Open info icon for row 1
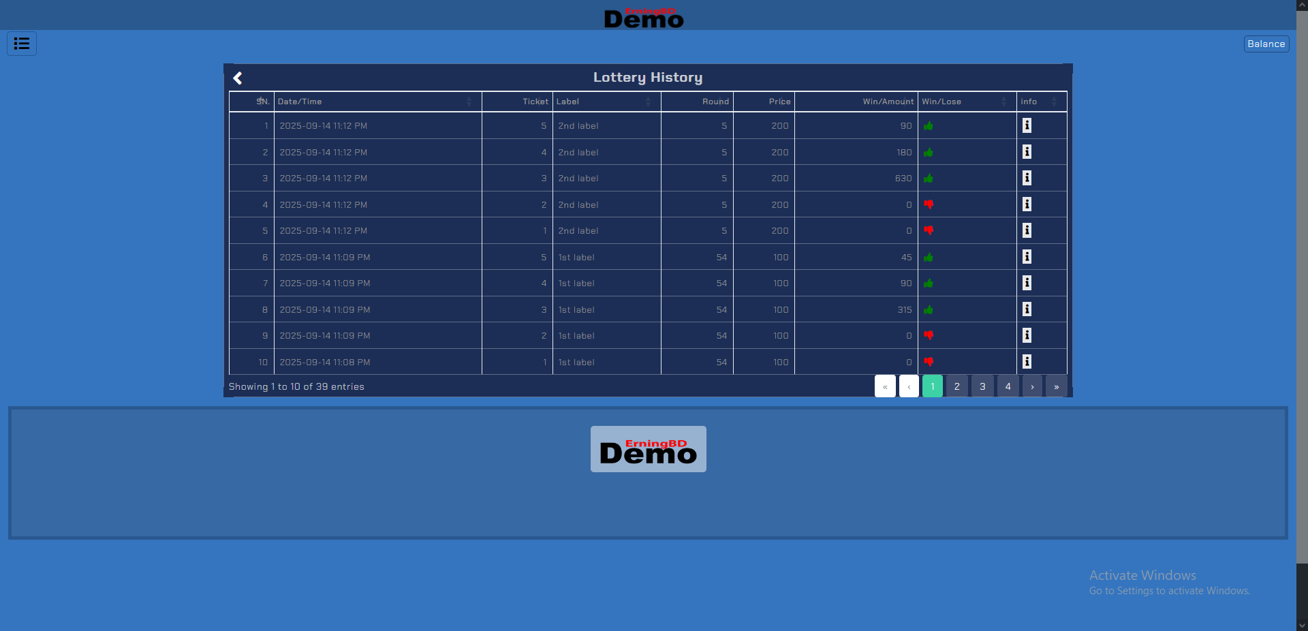The image size is (1308, 631). pos(1027,125)
